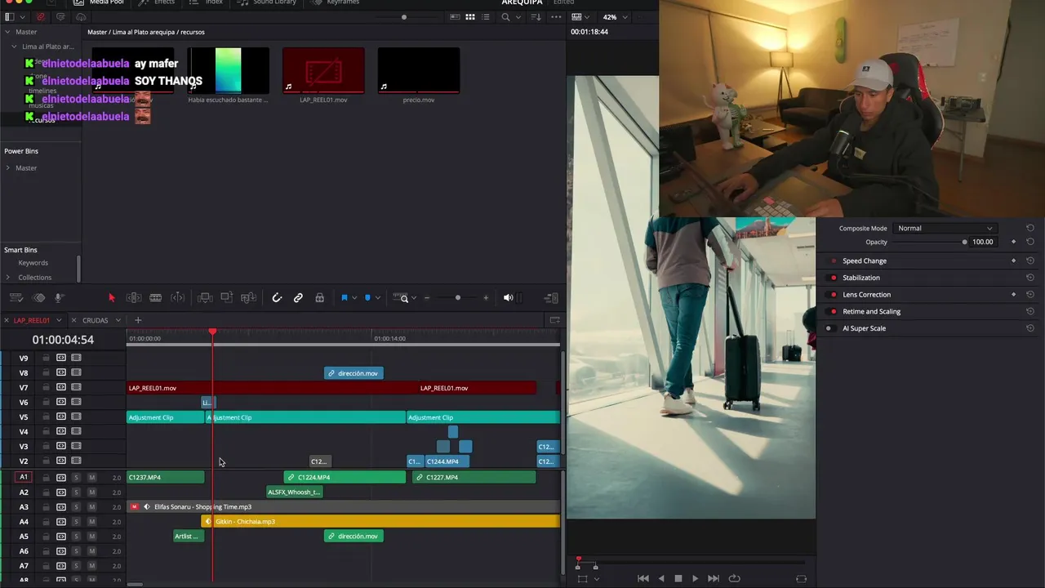Click Opacity value field 100.00

point(983,242)
